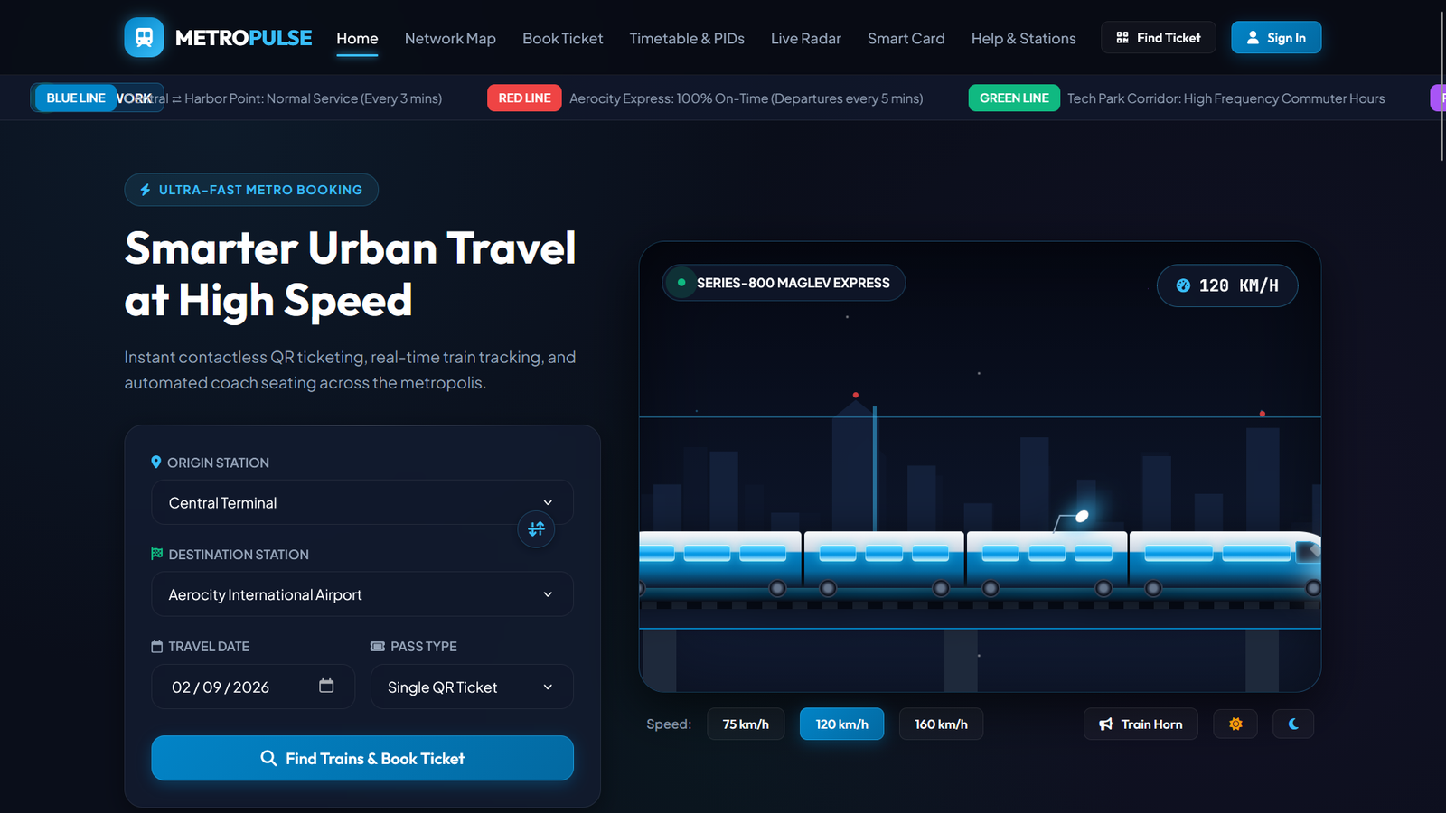Set train speed to 75 km/h
The width and height of the screenshot is (1446, 813).
click(x=746, y=724)
